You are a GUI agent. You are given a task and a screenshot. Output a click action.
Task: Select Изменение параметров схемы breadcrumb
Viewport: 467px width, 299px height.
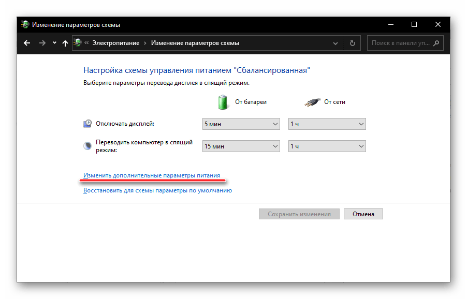195,43
